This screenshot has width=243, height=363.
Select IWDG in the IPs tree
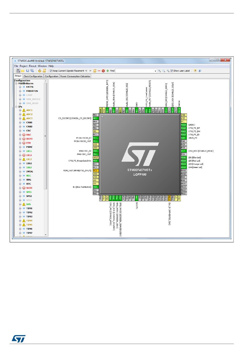pyautogui.click(x=29, y=172)
